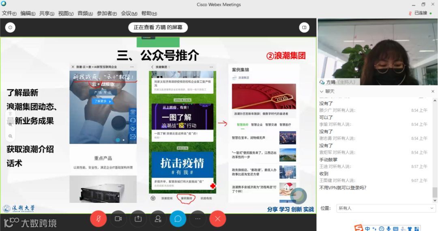Screen dimensions: 438x231
Task: Open the 编辑(E) menu
Action: pos(28,13)
